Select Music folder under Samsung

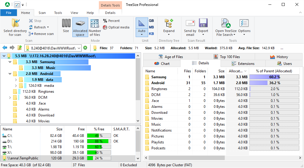[50, 68]
